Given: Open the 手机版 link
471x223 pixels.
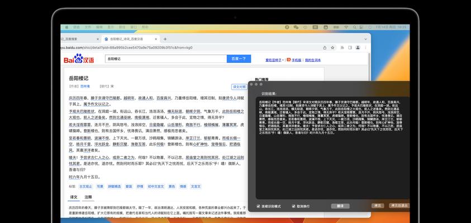Looking at the screenshot, I should 296,60.
